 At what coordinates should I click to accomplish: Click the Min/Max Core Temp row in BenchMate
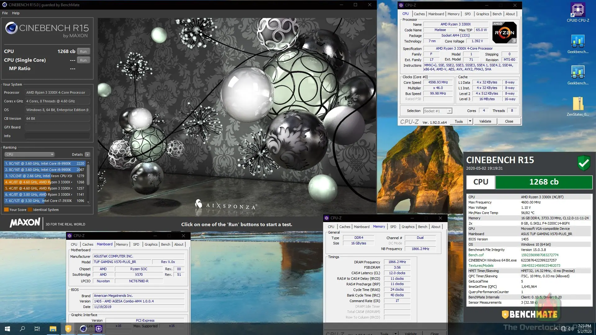(529, 213)
